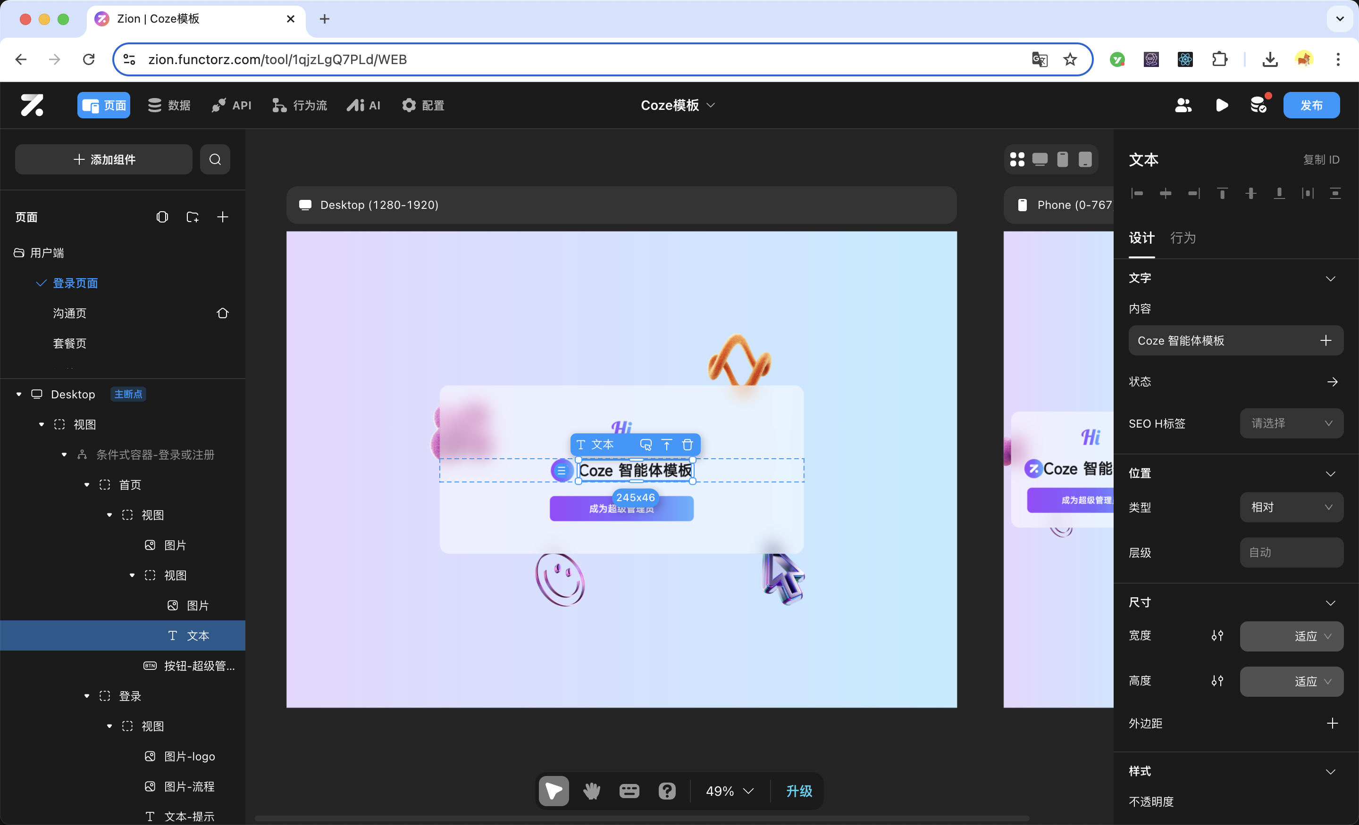
Task: Click the 添加组件 button
Action: 104,159
